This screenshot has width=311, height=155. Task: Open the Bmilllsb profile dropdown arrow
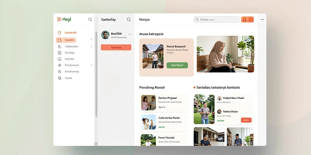(x=129, y=34)
